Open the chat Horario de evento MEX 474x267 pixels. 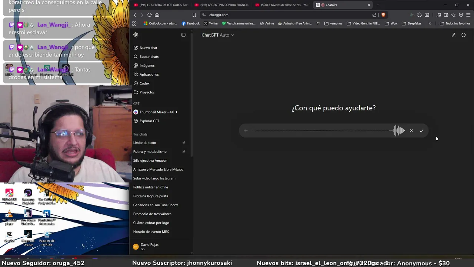(x=151, y=232)
